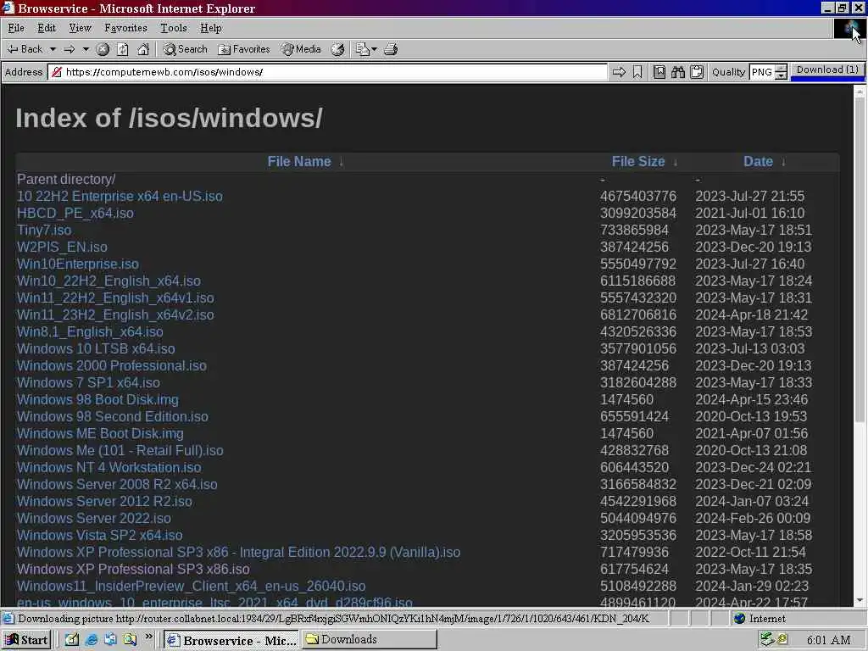Image resolution: width=868 pixels, height=651 pixels.
Task: Open the Favorites toolbar button
Action: click(244, 49)
